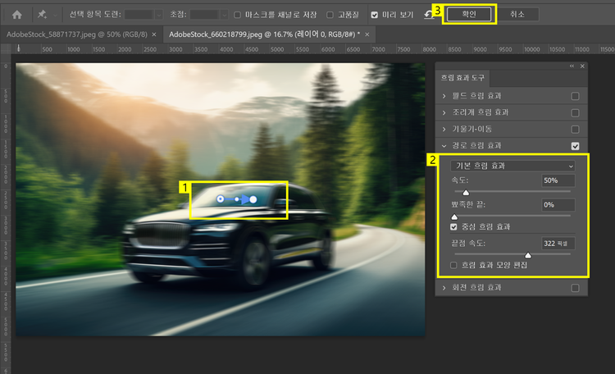Click 속도 value field 50%

[x=558, y=180]
